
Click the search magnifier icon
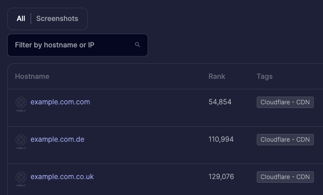tap(138, 45)
